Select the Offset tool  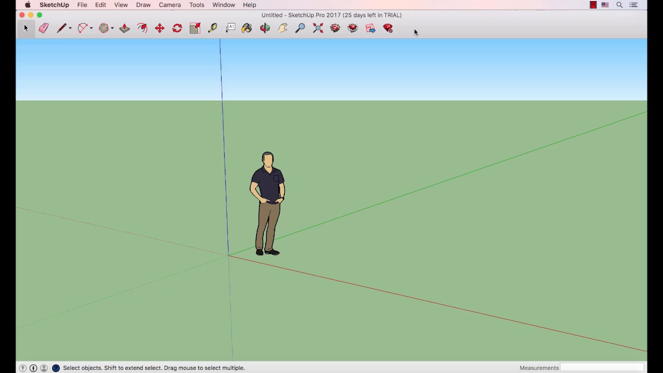coord(142,28)
